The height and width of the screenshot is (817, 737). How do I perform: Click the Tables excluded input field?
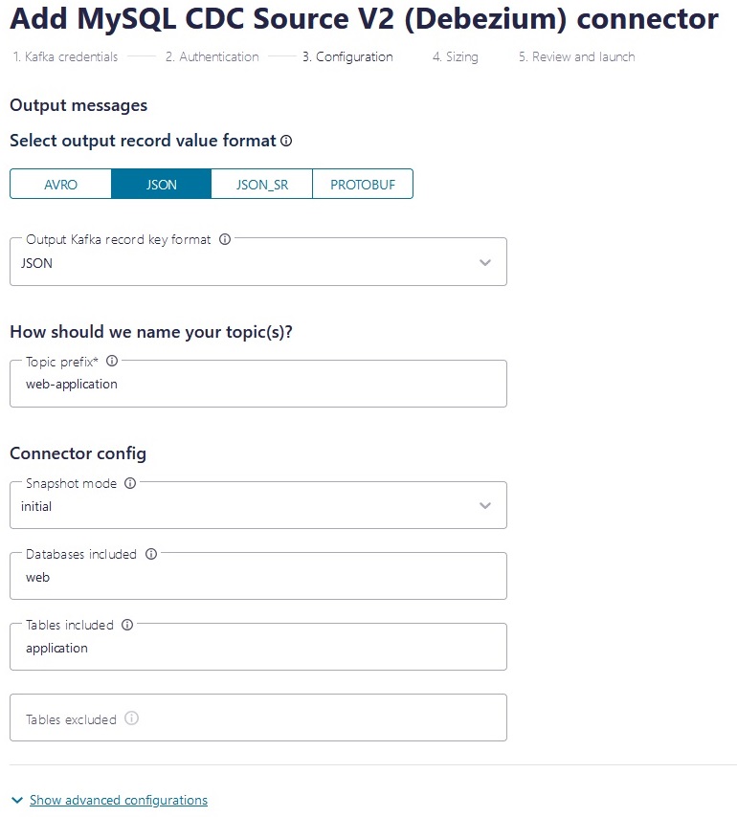point(257,716)
